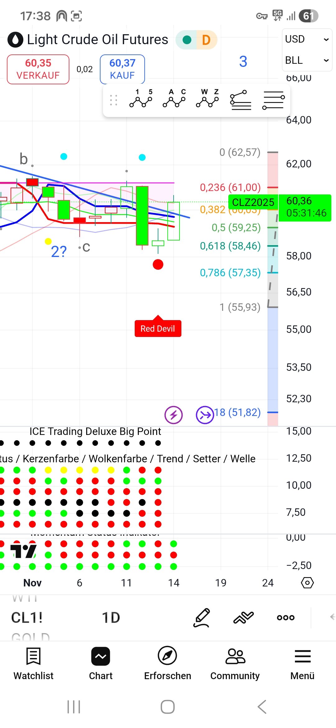Viewport: 336px width, 728px height.
Task: Open the Community tab
Action: click(x=235, y=663)
